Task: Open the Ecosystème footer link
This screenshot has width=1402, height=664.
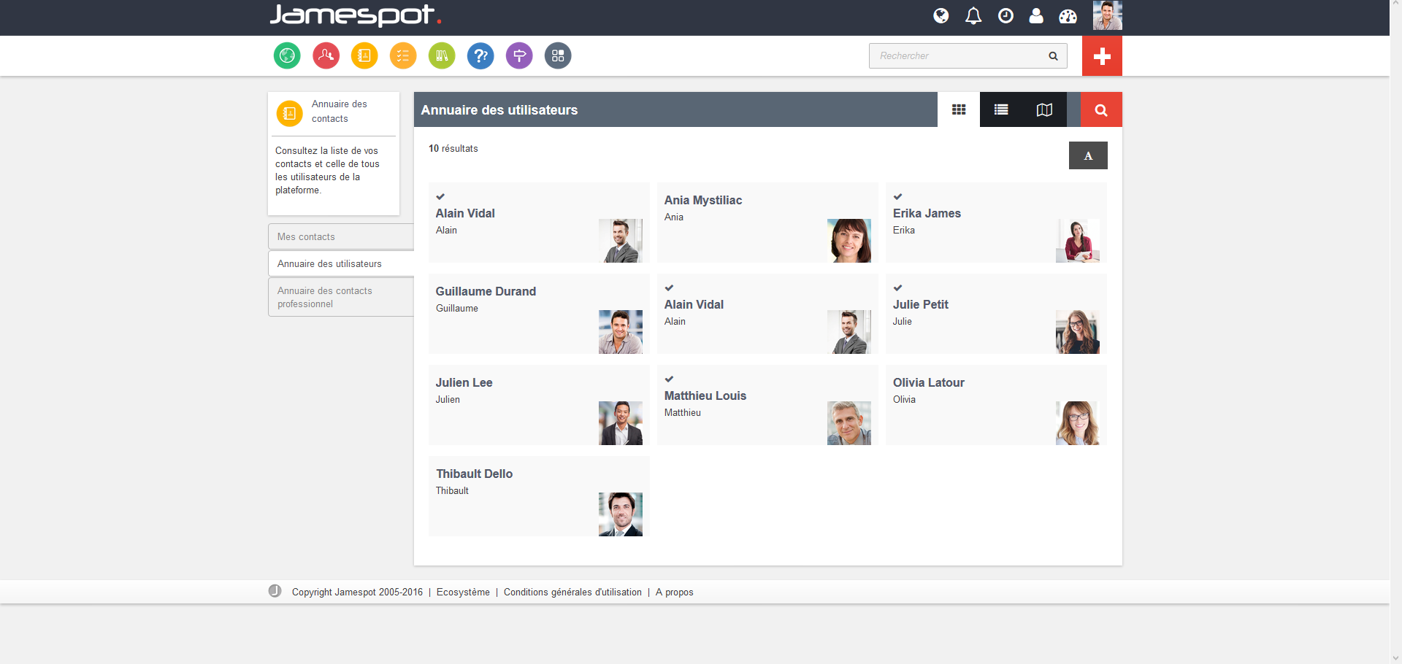Action: (463, 592)
